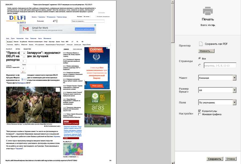This screenshot has width=241, height=164.
Task: Open the Макет dropdown showing Книжная
Action: coord(217,78)
